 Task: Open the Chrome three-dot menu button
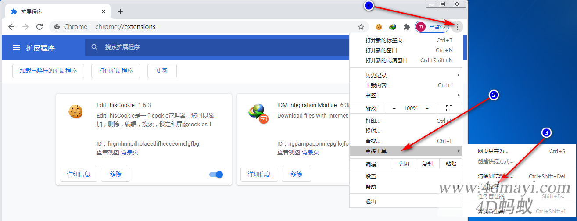(x=457, y=27)
